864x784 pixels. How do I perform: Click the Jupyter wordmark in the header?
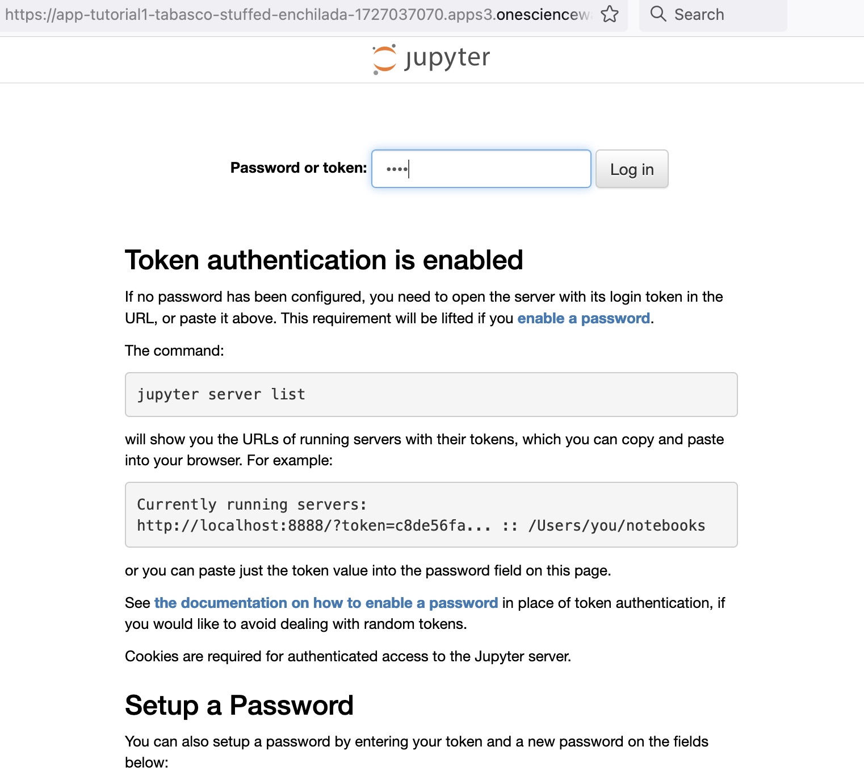[x=447, y=58]
